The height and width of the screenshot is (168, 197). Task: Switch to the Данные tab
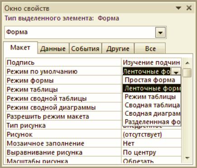coord(53,49)
